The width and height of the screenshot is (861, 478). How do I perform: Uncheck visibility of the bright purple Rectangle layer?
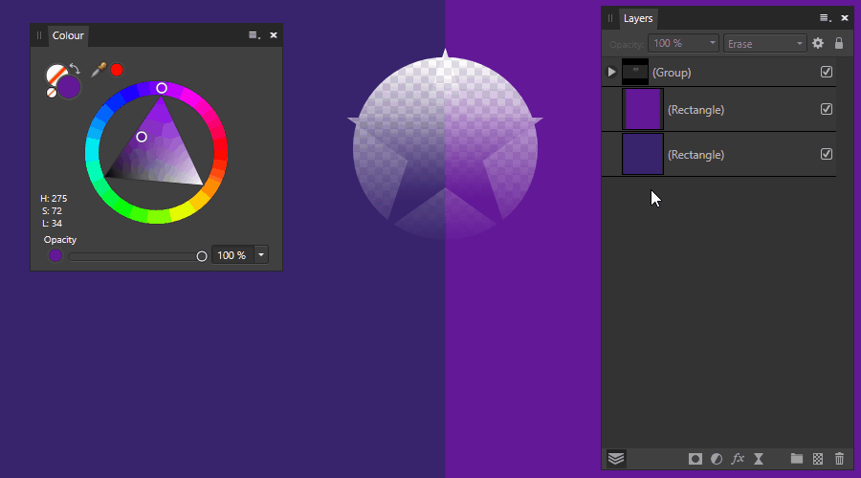click(827, 109)
